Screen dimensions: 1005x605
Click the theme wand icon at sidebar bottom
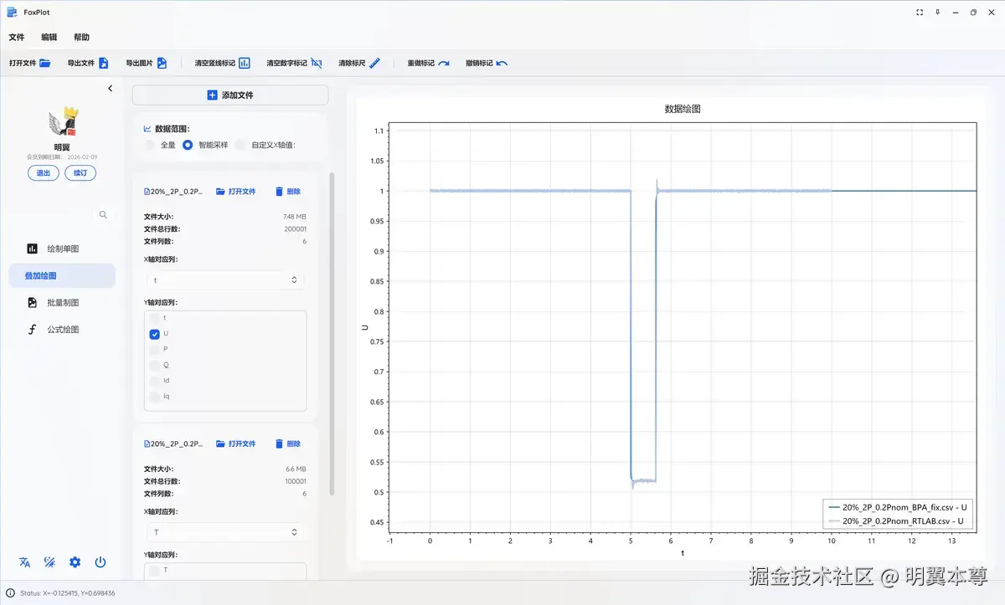click(x=50, y=562)
